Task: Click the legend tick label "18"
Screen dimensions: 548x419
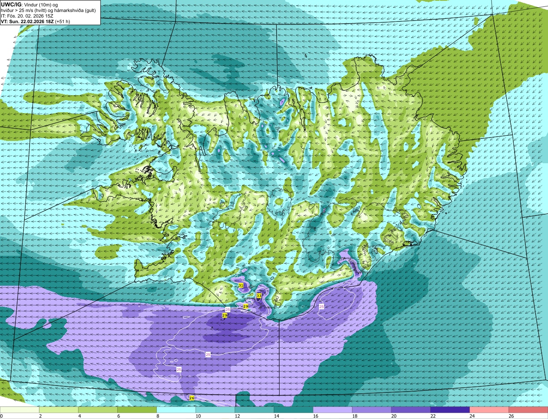Action: (x=354, y=416)
